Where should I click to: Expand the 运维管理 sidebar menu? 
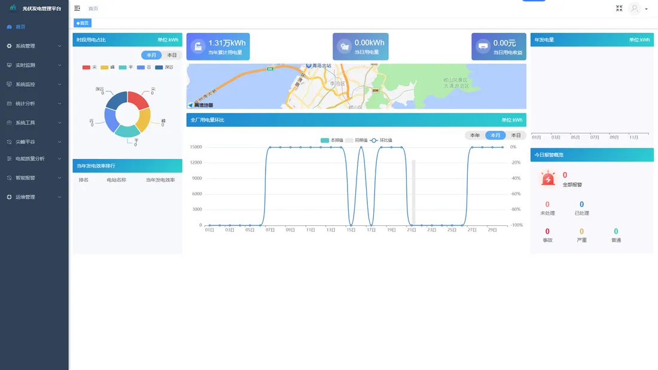35,197
